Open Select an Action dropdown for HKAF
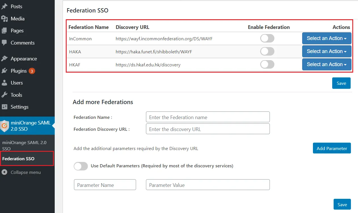358x213 pixels. 327,64
